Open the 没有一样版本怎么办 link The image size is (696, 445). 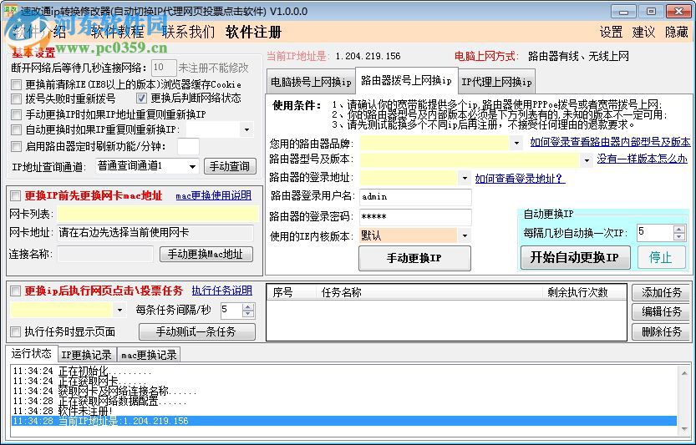pos(642,159)
